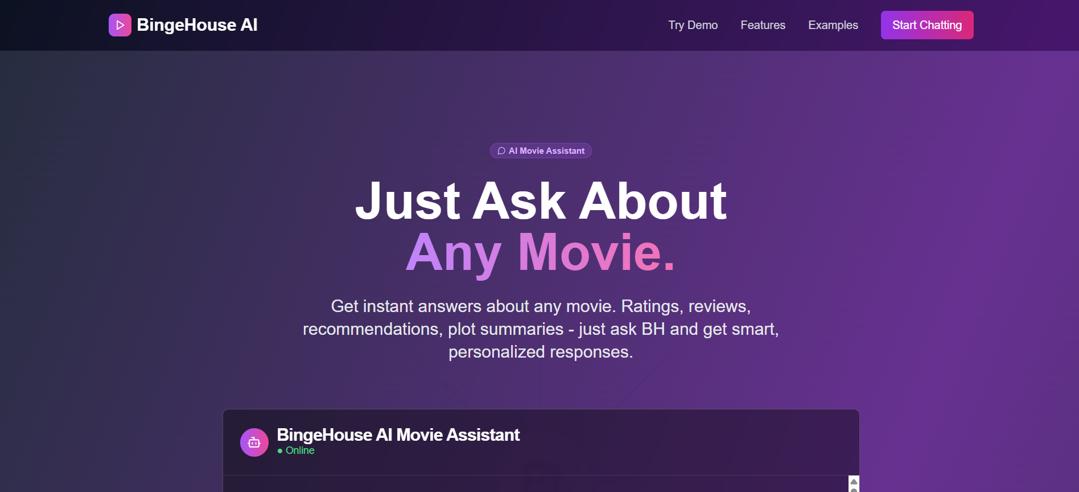Click the Start Chatting button
Screen dimensions: 1079x492
tap(927, 25)
